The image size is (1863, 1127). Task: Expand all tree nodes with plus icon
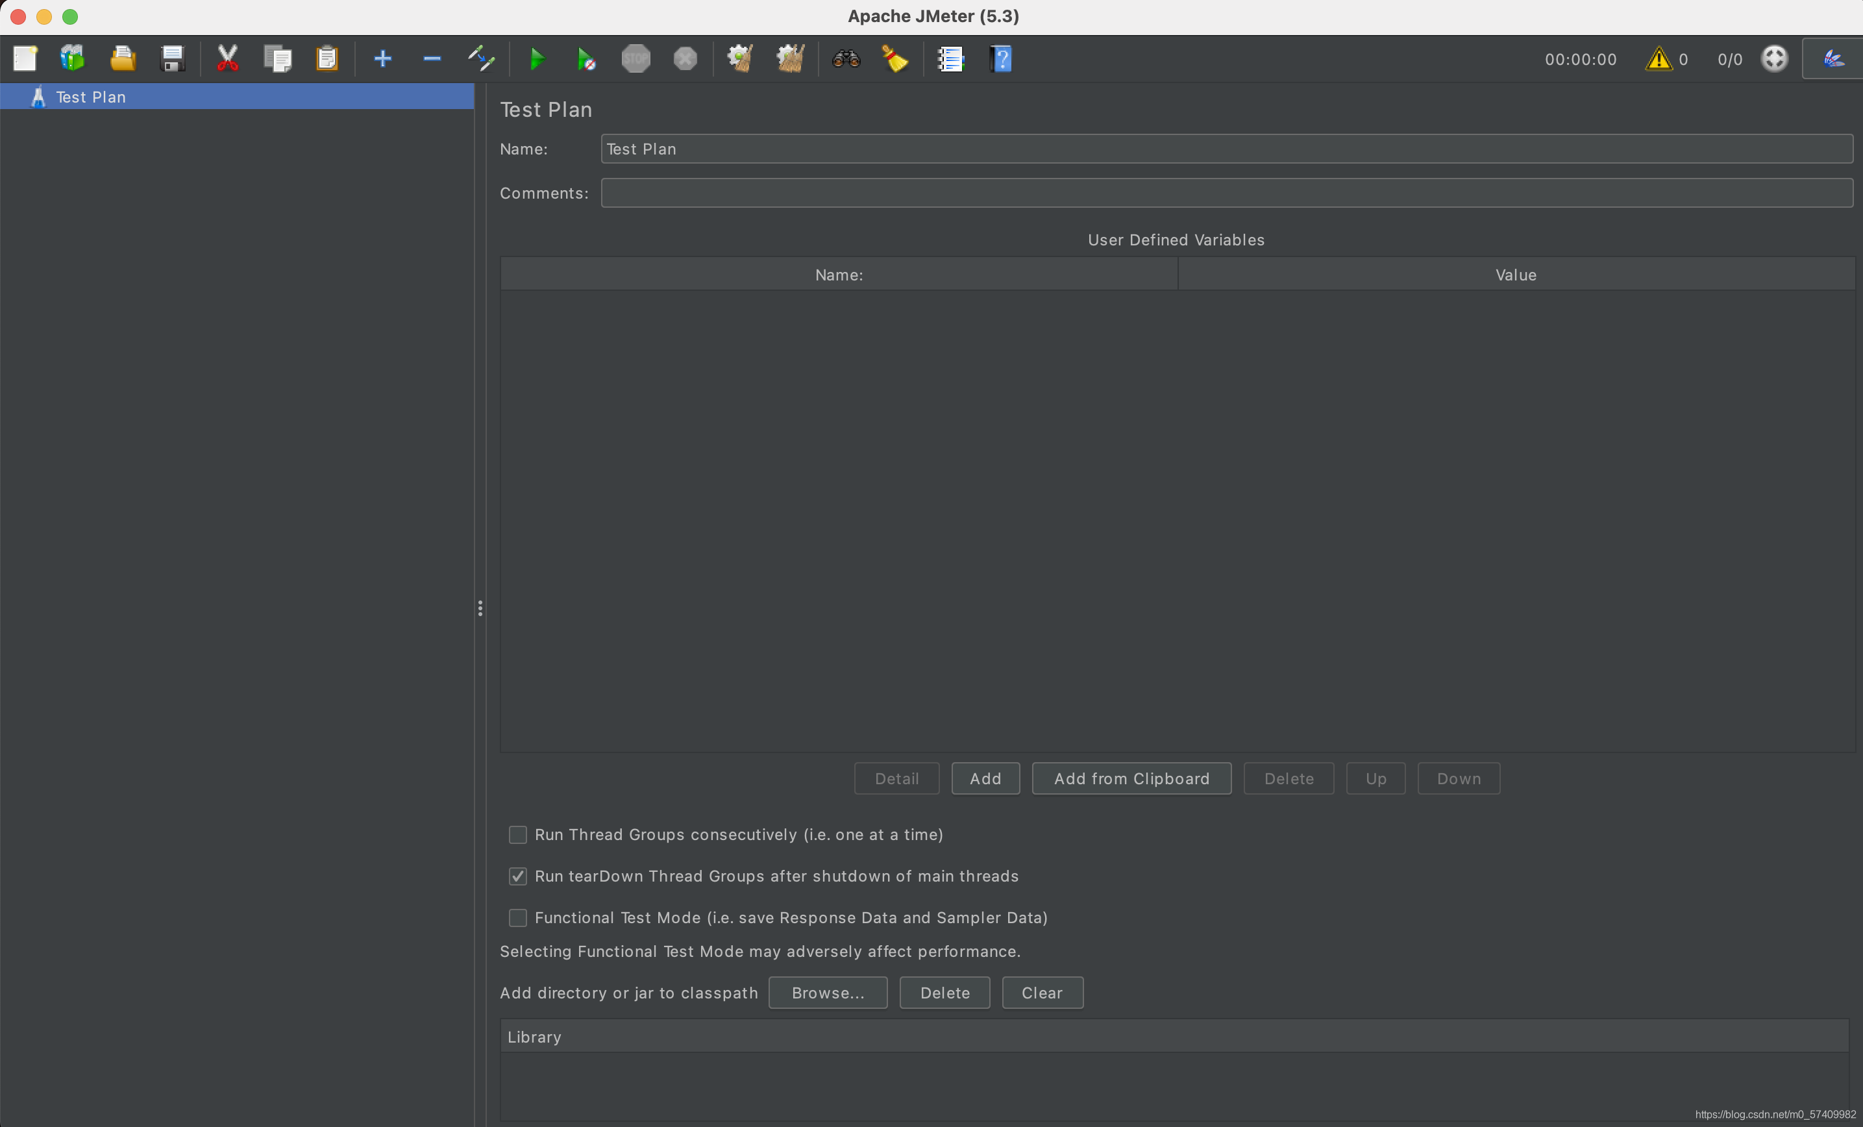pos(382,59)
